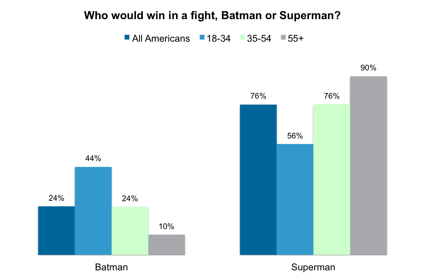Click the chart title about Batman or Superman
The image size is (425, 278).
click(x=212, y=15)
